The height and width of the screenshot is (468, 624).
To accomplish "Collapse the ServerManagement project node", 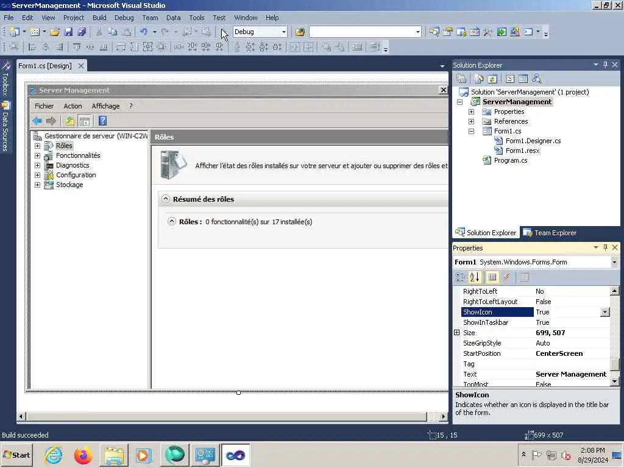I will [x=459, y=102].
